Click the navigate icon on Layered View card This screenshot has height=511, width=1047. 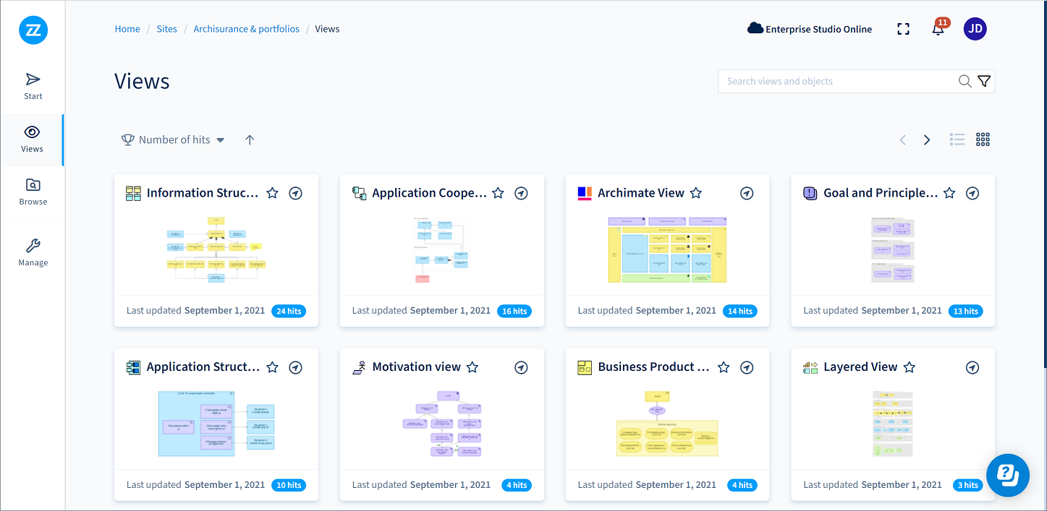[x=972, y=367]
